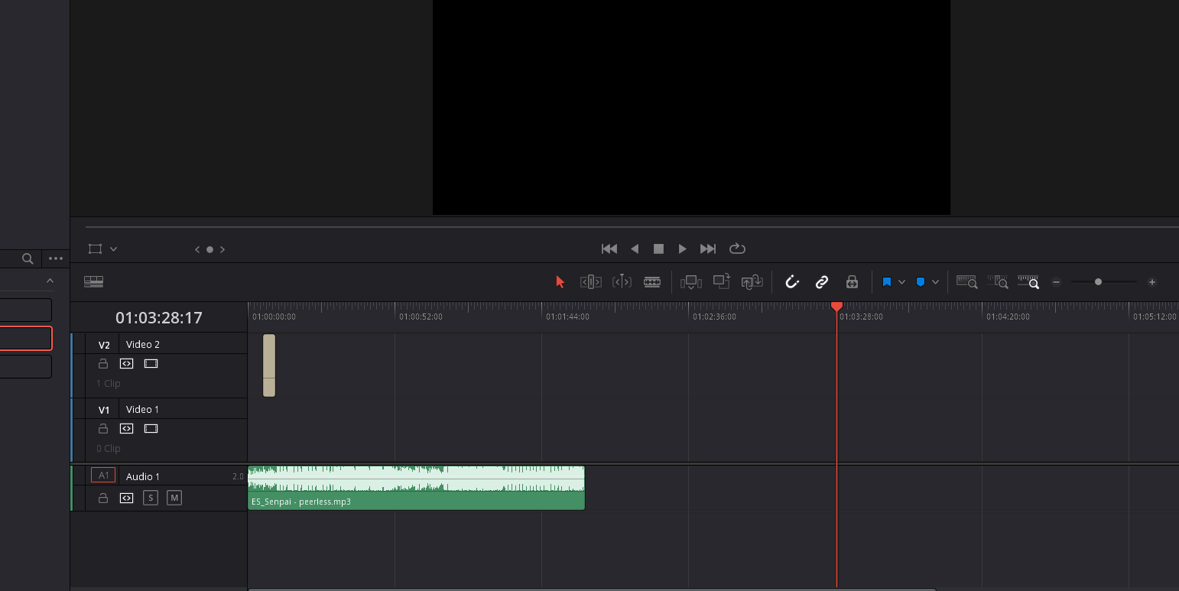The width and height of the screenshot is (1179, 591).
Task: Disable Video 1 track visibility
Action: click(151, 429)
